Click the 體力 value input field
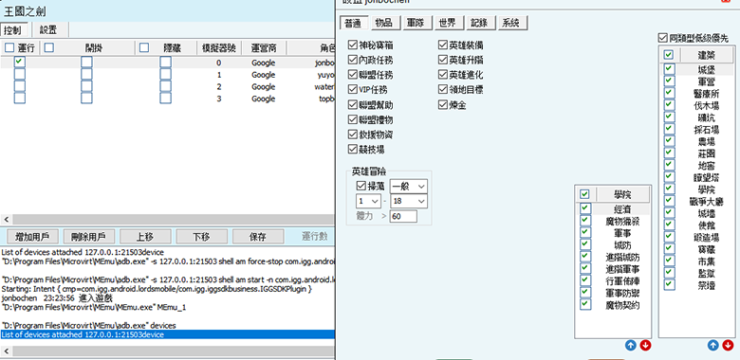This screenshot has width=740, height=360. [x=403, y=216]
